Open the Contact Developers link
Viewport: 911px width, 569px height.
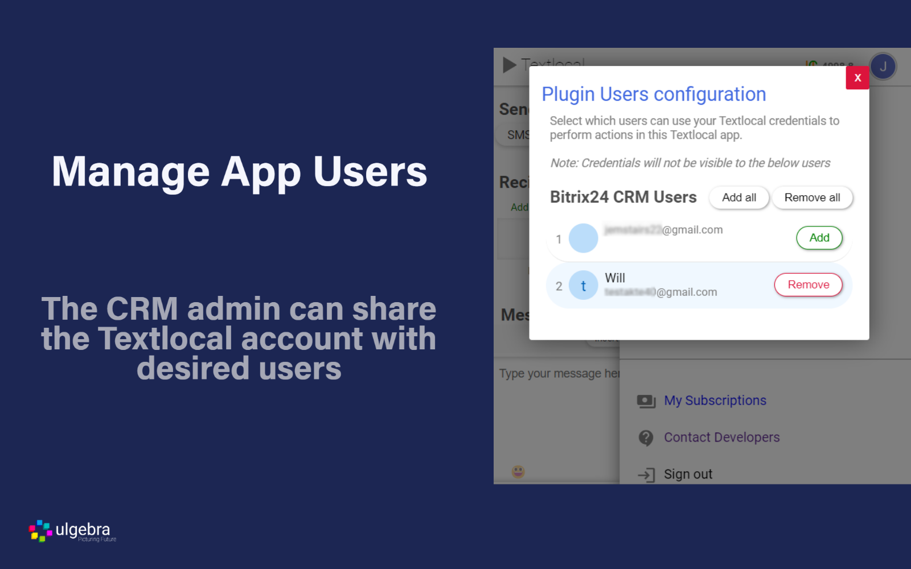tap(721, 438)
